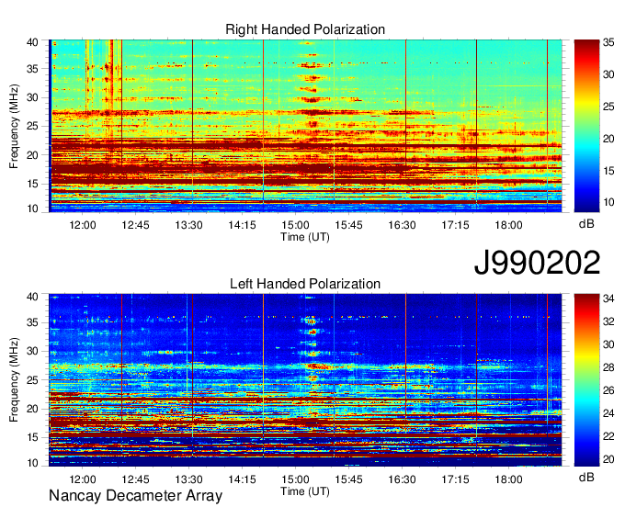
Task: Click the dB label under the upper colorbar
Action: [x=586, y=224]
